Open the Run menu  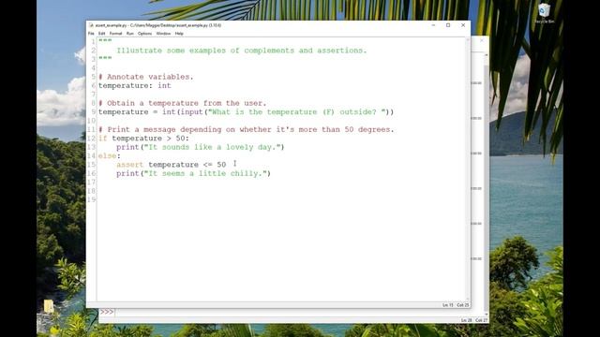click(x=130, y=34)
